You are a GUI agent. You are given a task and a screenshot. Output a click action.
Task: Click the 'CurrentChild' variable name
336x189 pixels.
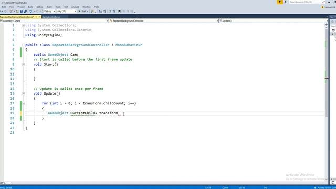[x=82, y=113]
